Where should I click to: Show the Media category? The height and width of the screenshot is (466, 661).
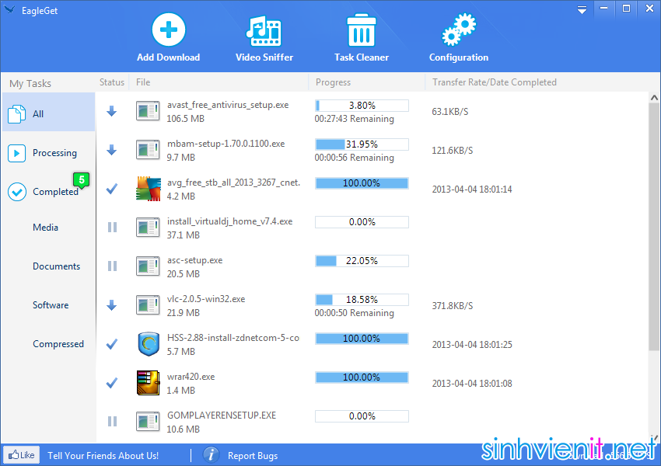coord(45,228)
